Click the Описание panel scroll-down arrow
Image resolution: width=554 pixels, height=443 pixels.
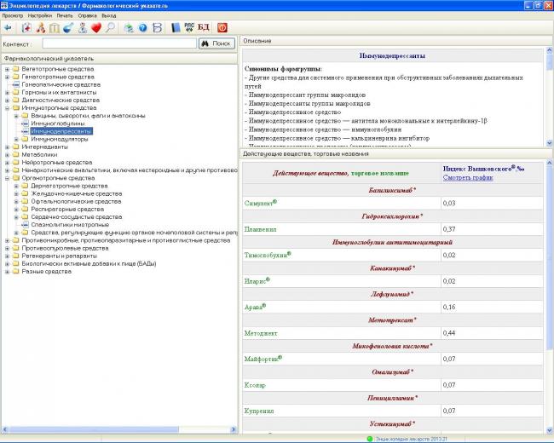point(550,143)
